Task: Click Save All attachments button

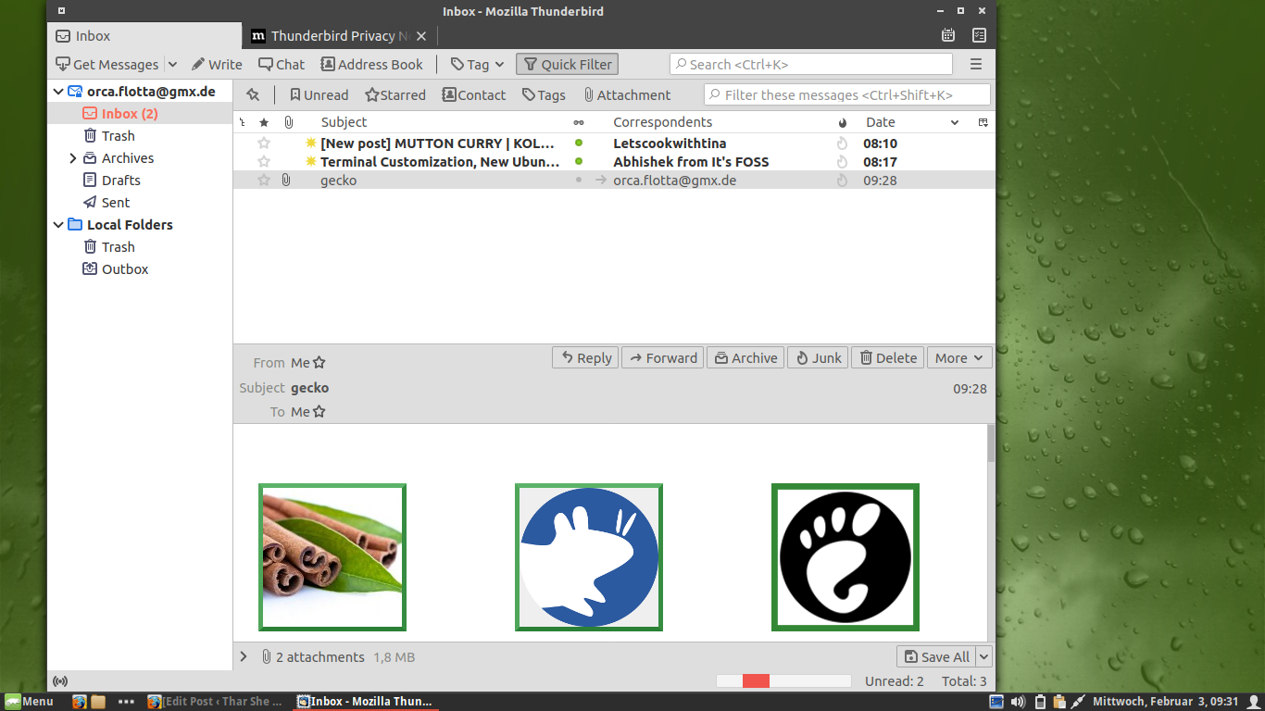Action: (x=936, y=656)
